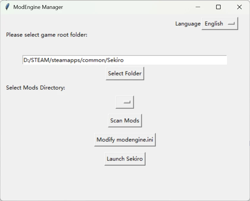Image resolution: width=250 pixels, height=201 pixels.
Task: Expand the empty Mods Directory dropdown
Action: 125,102
